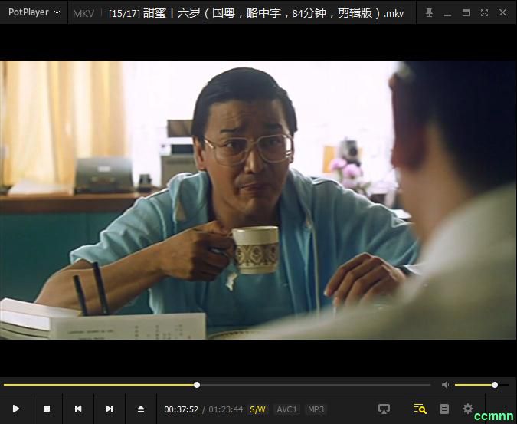Open the chapter list icon
The height and width of the screenshot is (424, 517).
coord(444,409)
